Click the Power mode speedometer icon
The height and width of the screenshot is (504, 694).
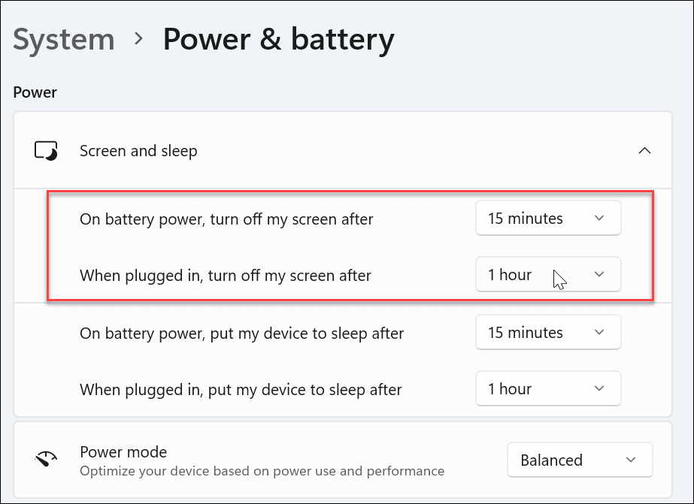click(48, 456)
